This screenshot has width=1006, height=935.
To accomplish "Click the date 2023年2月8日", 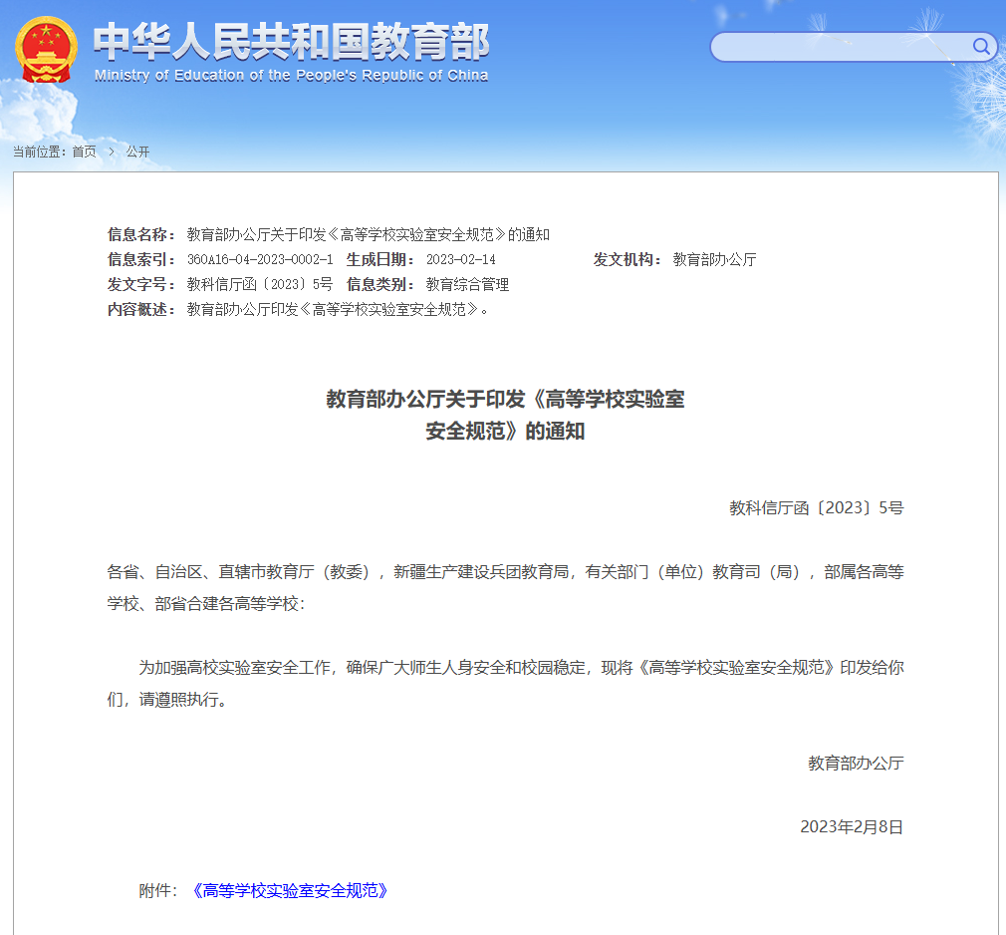I will (x=852, y=826).
